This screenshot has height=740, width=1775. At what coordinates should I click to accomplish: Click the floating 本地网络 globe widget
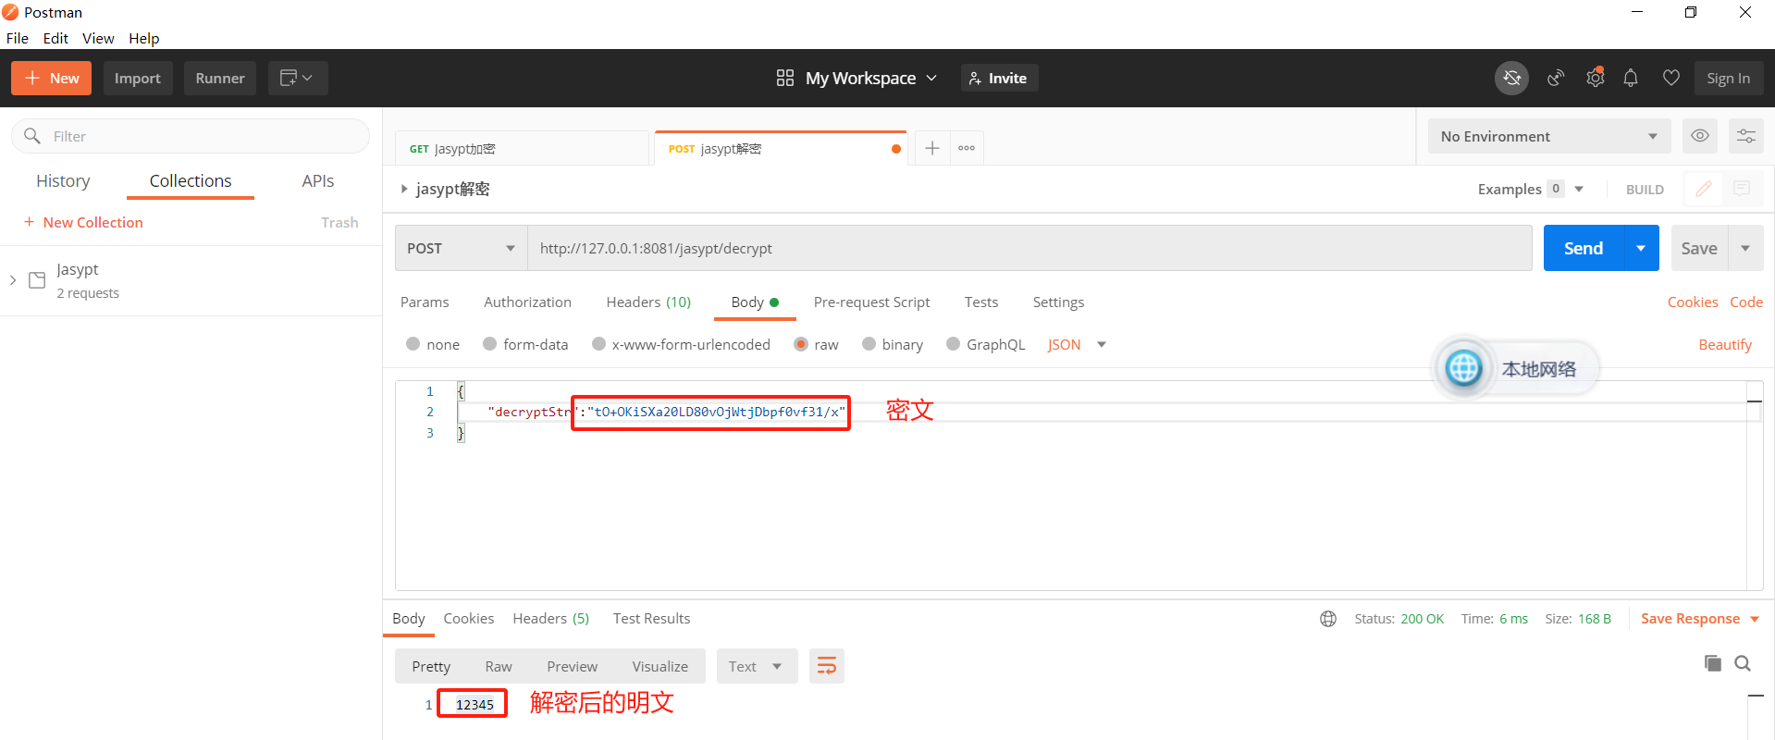(1463, 368)
